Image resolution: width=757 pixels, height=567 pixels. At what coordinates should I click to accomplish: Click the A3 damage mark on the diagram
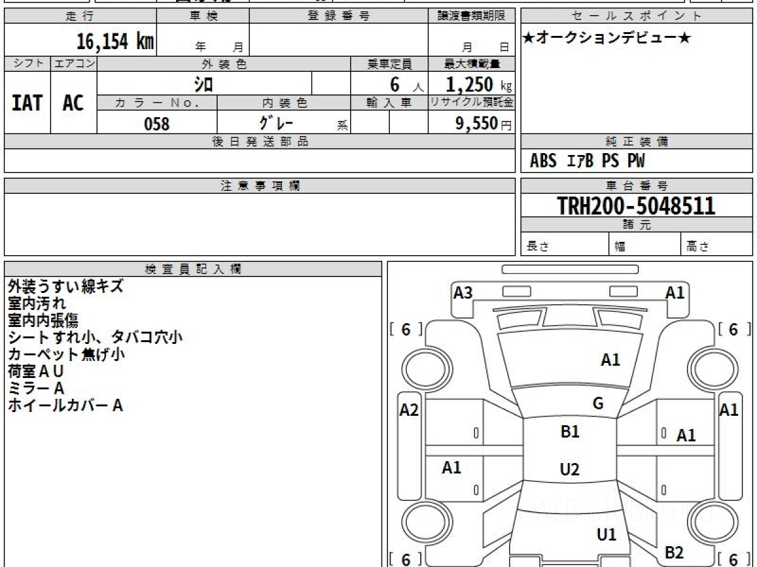point(463,292)
